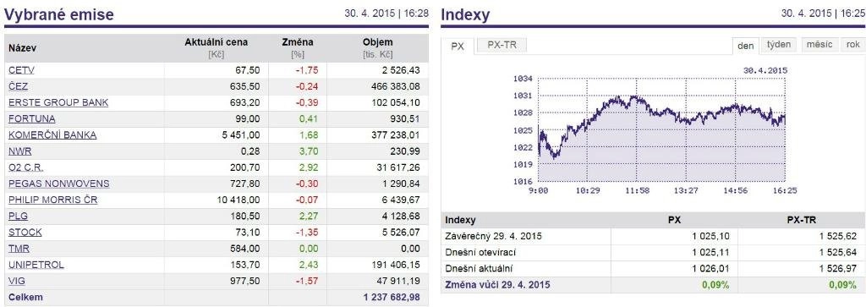This screenshot has width=866, height=307.
Task: Show the chart for týden period
Action: [779, 45]
